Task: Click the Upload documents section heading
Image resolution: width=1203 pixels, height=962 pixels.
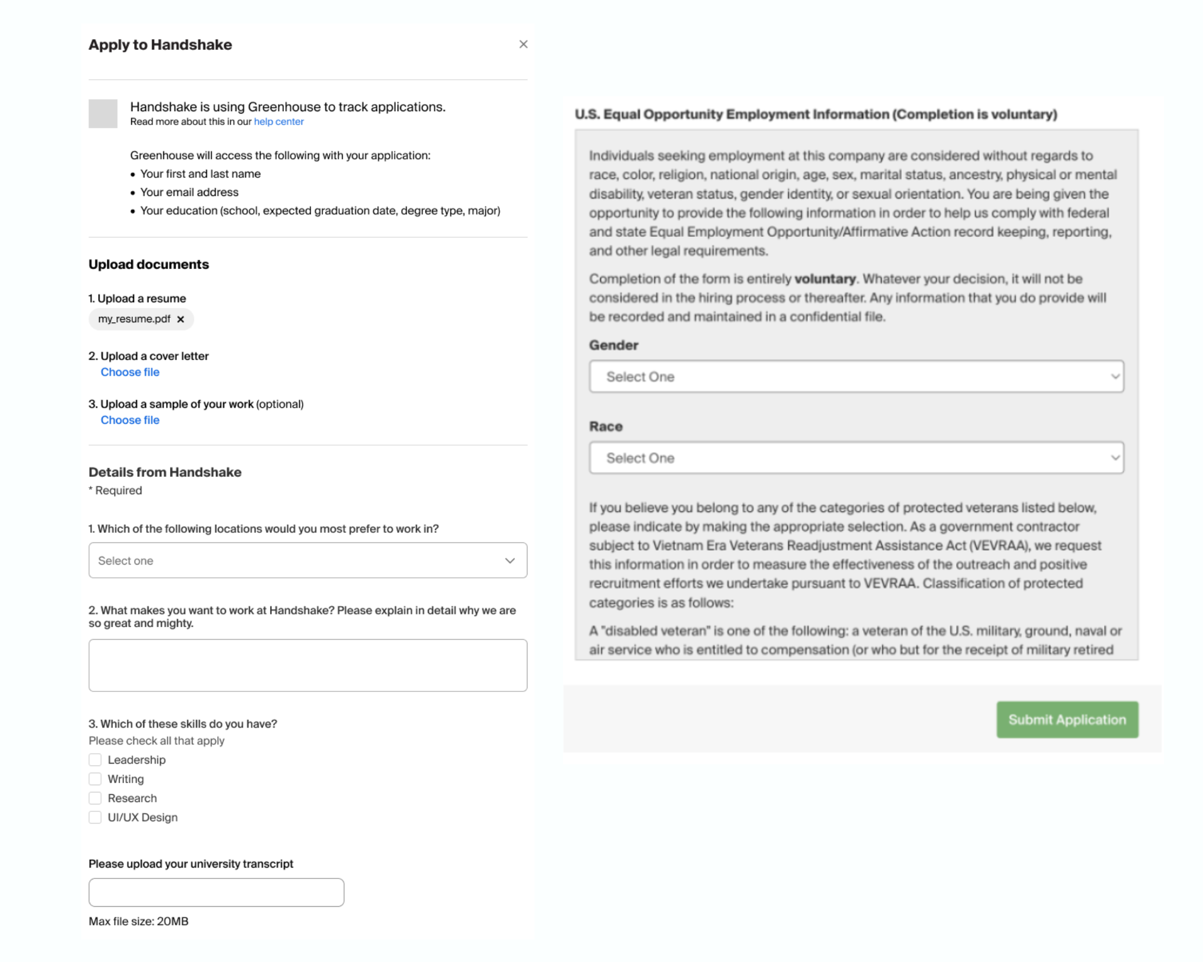Action: (149, 264)
